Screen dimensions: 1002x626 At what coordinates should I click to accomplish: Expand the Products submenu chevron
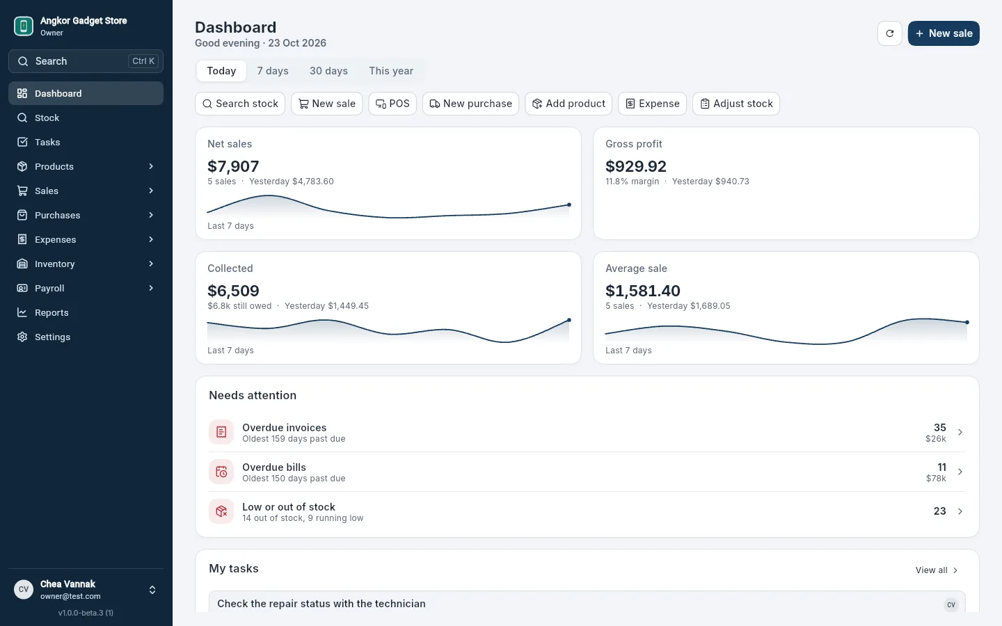coord(151,166)
